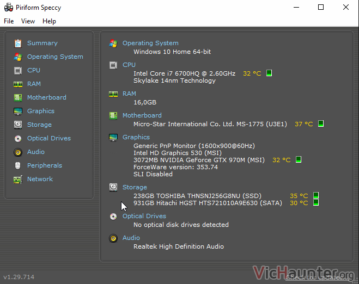Click the 'Generic PnP Monitor (1600x900@60Hz)' line

pos(194,146)
